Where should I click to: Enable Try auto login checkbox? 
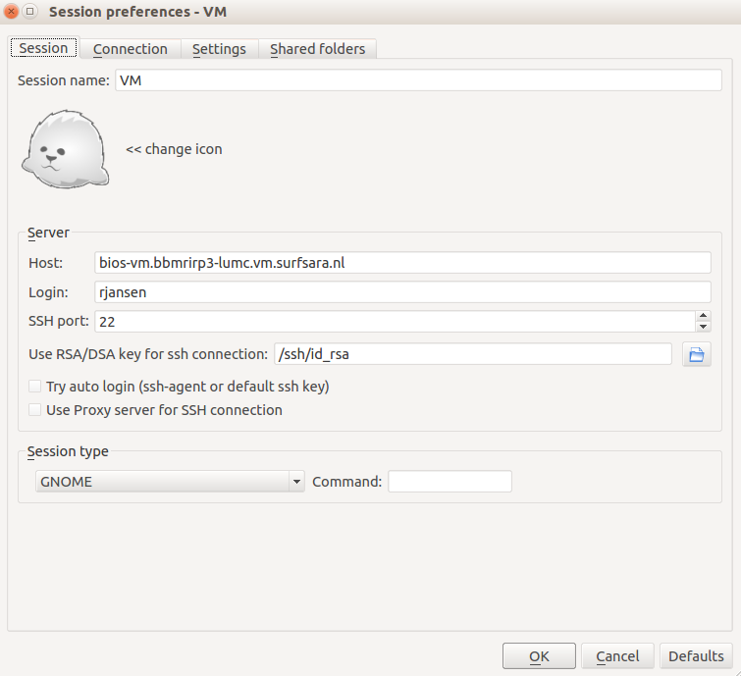(x=35, y=387)
